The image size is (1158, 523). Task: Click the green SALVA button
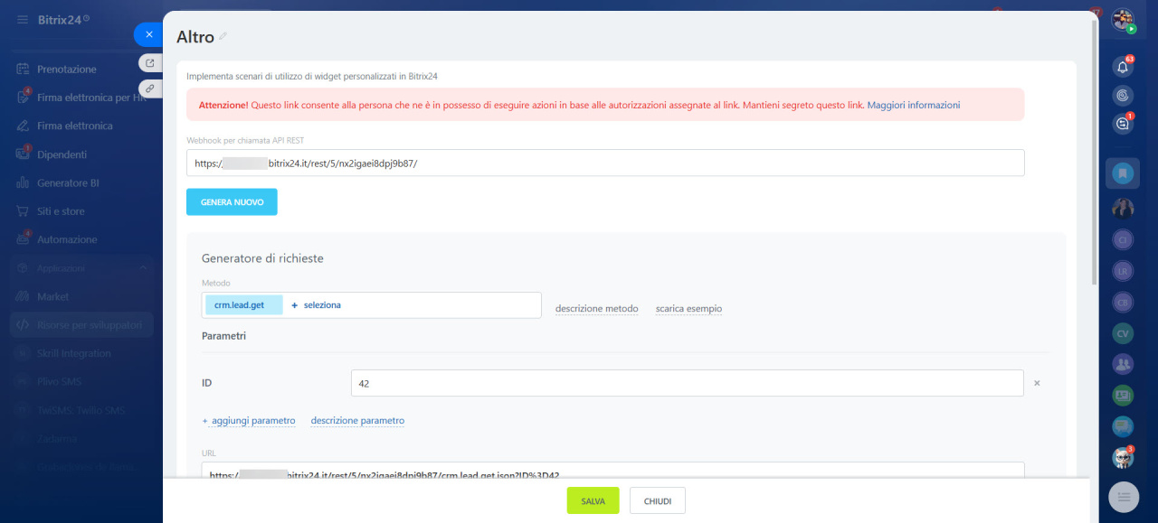pyautogui.click(x=593, y=500)
